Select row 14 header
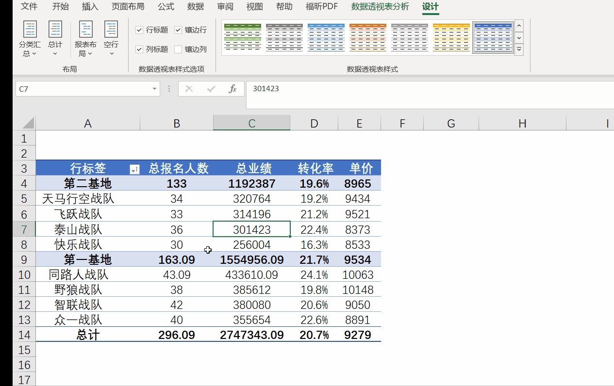 24,335
